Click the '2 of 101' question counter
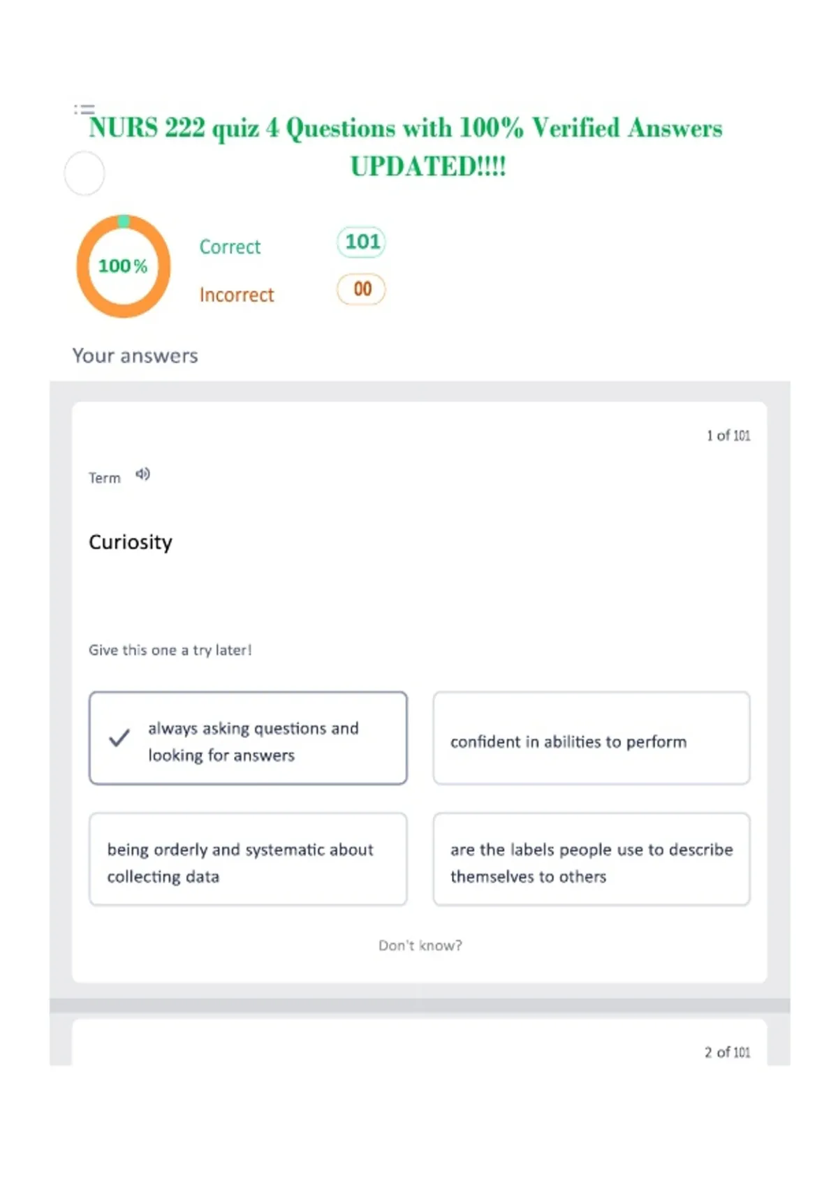Screen dimensions: 838x1187 coord(728,1052)
